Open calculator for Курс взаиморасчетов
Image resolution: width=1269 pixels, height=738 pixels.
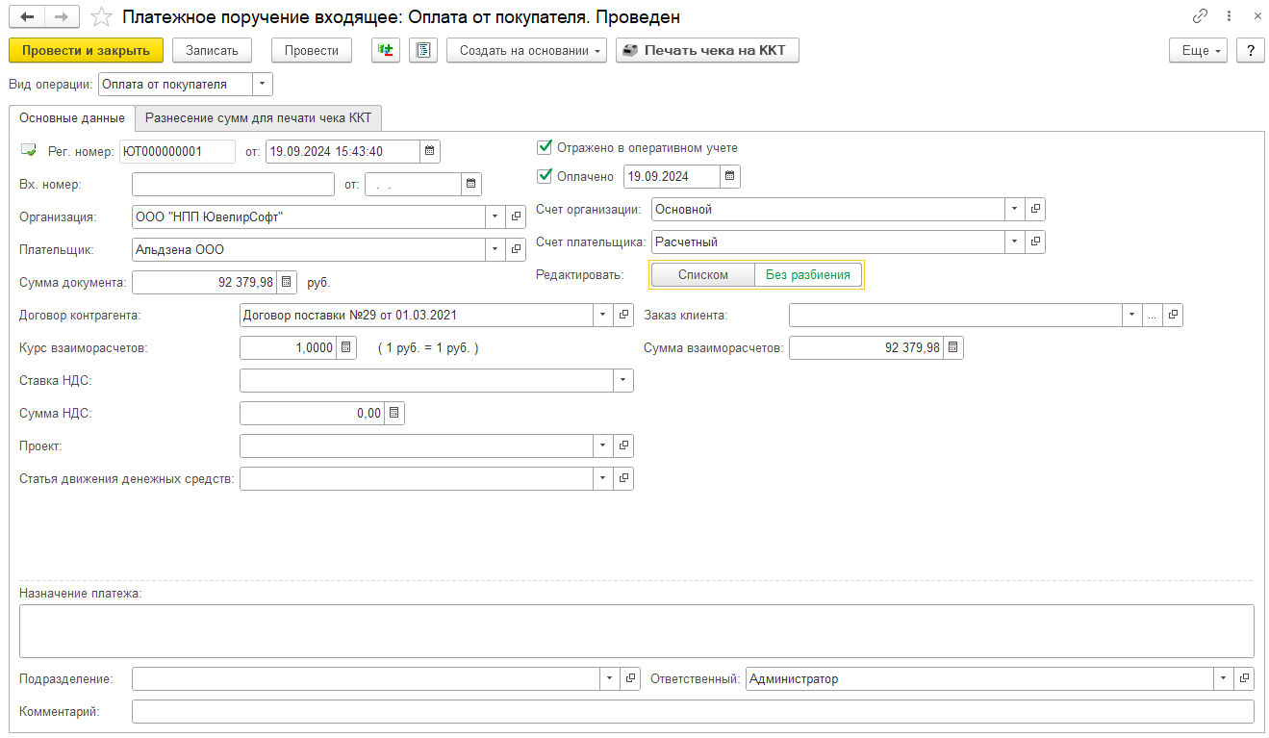click(x=347, y=347)
